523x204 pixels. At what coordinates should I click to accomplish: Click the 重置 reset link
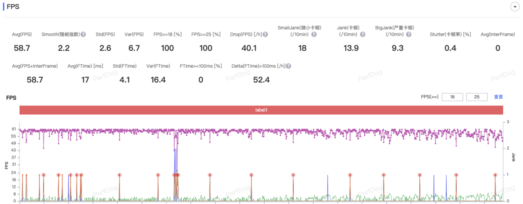[x=498, y=97]
